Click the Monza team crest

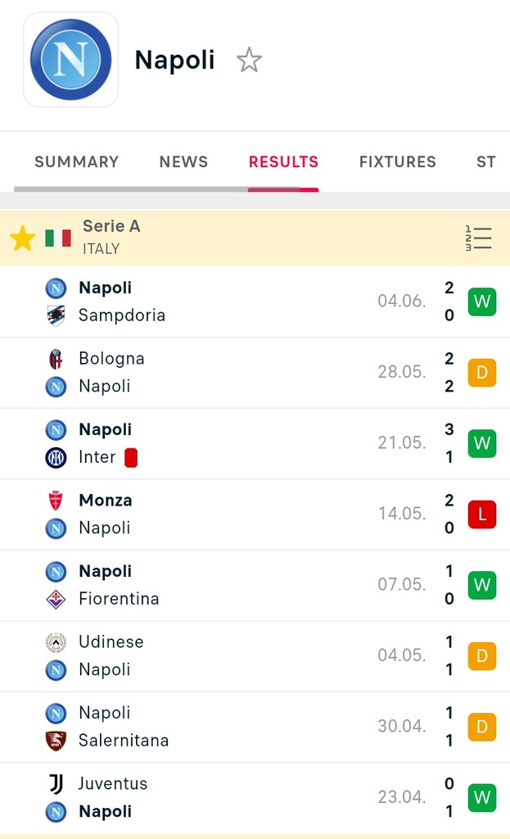pyautogui.click(x=56, y=501)
